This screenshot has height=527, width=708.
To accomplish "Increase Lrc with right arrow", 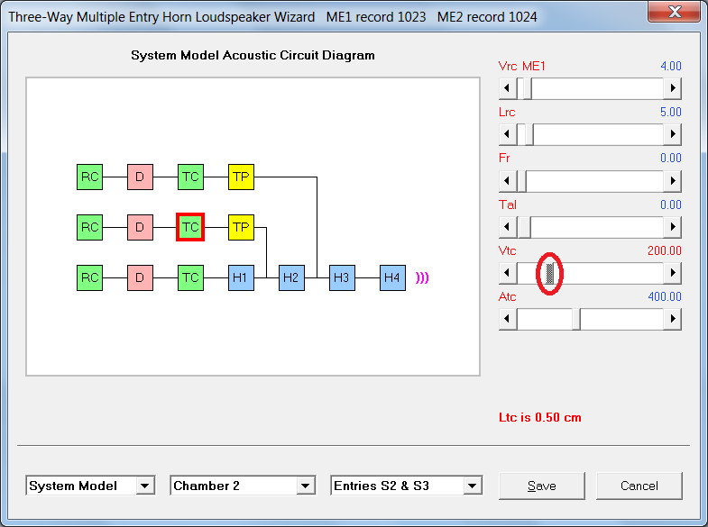I will click(672, 134).
